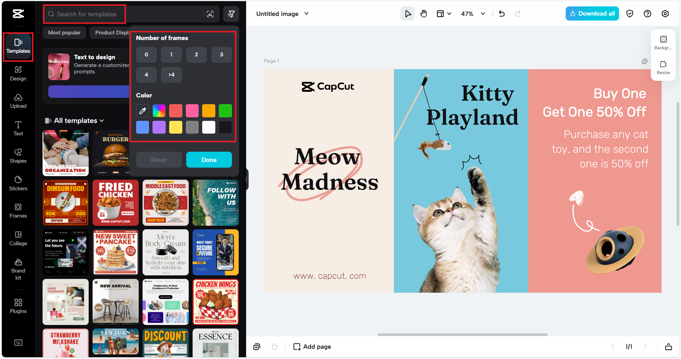Open the Fried Chicken template thumbnail
Image resolution: width=681 pixels, height=359 pixels.
(x=116, y=203)
